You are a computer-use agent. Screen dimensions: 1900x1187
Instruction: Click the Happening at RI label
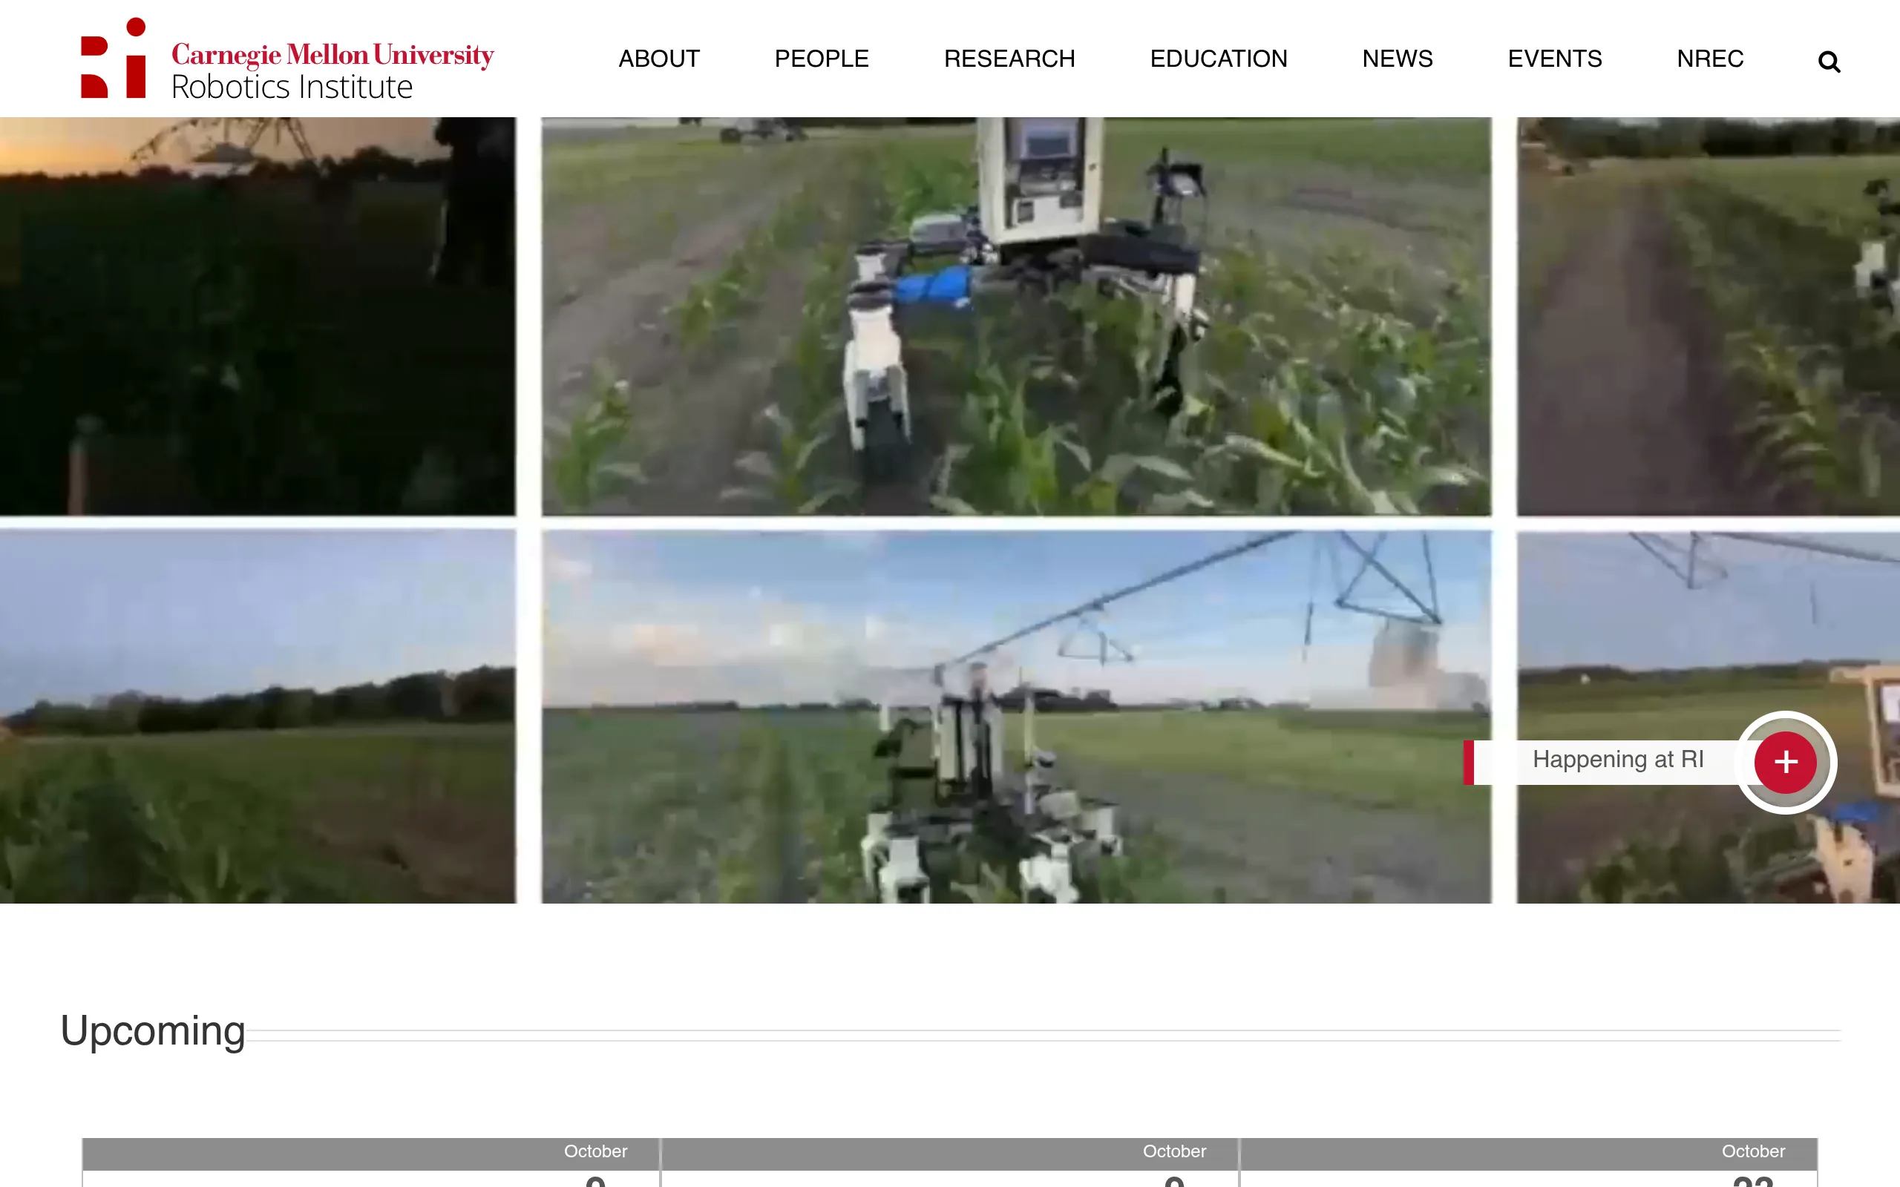click(x=1617, y=760)
